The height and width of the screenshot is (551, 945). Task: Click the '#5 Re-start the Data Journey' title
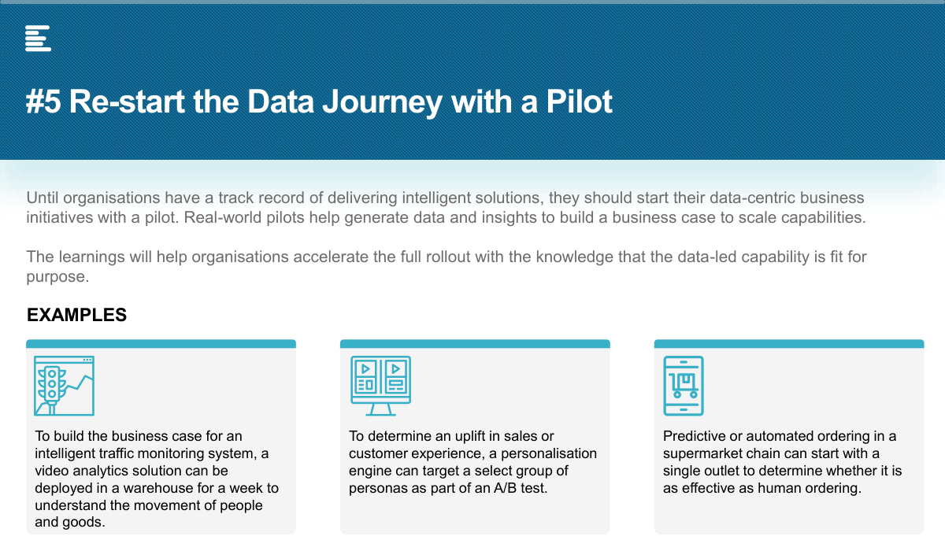(319, 102)
